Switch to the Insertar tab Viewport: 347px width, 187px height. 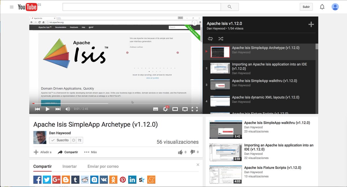(x=70, y=166)
